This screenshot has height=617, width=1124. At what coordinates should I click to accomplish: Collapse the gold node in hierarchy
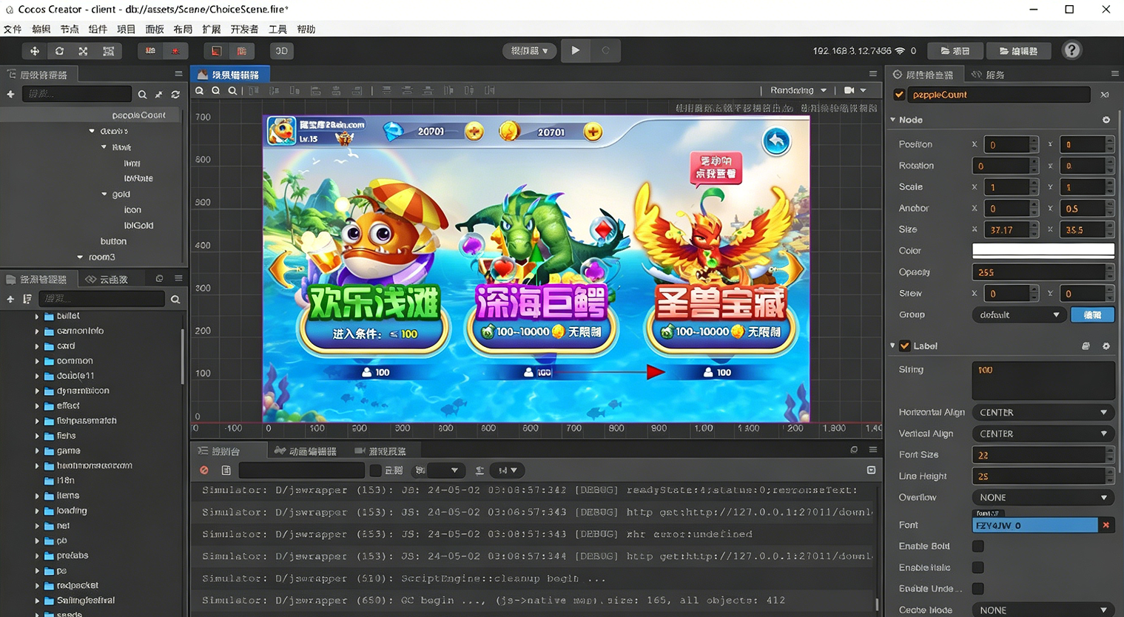tap(104, 195)
